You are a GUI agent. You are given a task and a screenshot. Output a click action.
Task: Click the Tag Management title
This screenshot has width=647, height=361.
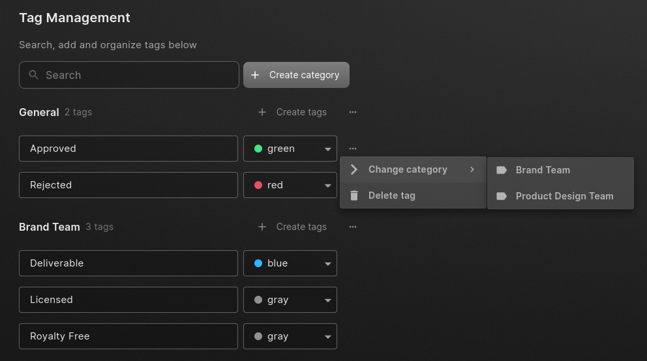[75, 18]
